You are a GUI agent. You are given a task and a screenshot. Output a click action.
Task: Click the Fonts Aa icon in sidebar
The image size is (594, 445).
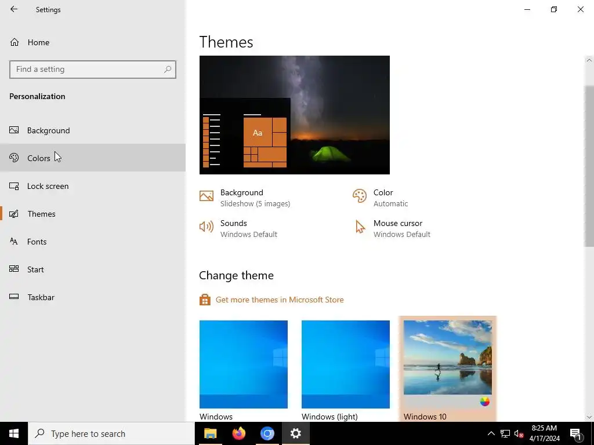pyautogui.click(x=14, y=242)
